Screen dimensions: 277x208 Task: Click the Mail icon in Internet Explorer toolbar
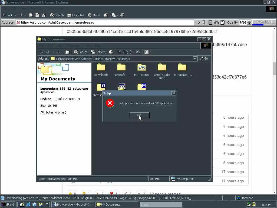(x=114, y=15)
